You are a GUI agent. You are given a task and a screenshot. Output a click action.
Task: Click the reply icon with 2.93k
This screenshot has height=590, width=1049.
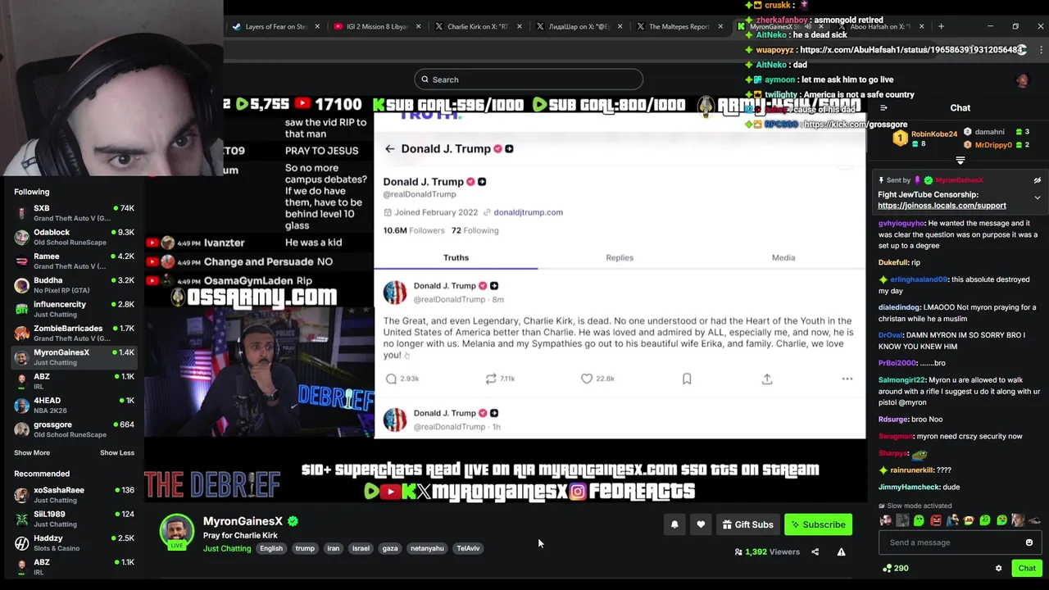(x=392, y=379)
